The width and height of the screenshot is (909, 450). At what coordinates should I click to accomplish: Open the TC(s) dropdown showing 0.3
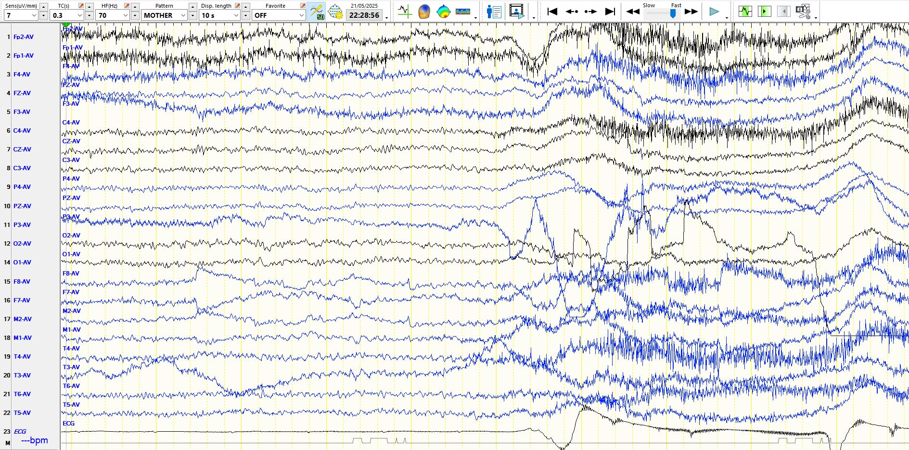pos(67,15)
